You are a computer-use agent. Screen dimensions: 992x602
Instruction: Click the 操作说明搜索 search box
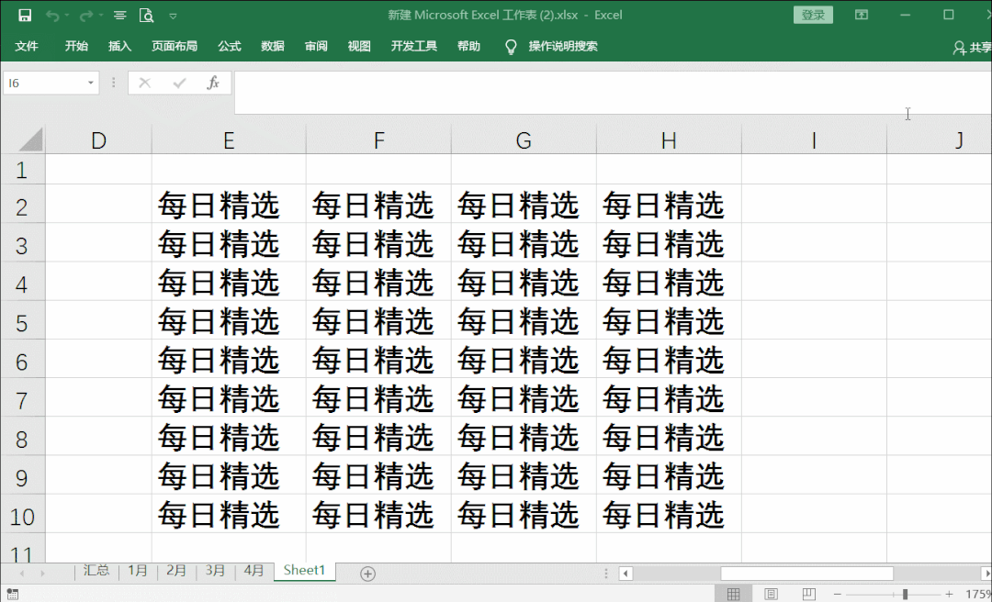coord(563,46)
